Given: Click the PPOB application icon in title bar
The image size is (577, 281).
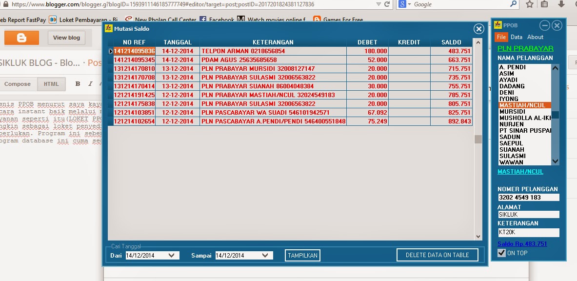Looking at the screenshot, I should click(498, 25).
